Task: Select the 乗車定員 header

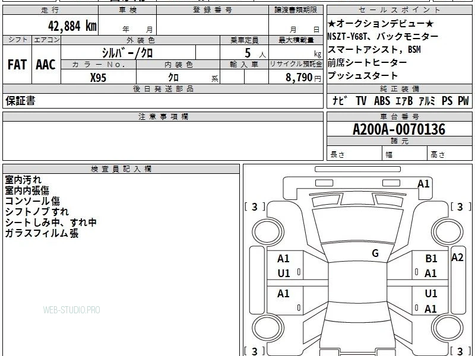Action: pyautogui.click(x=244, y=40)
